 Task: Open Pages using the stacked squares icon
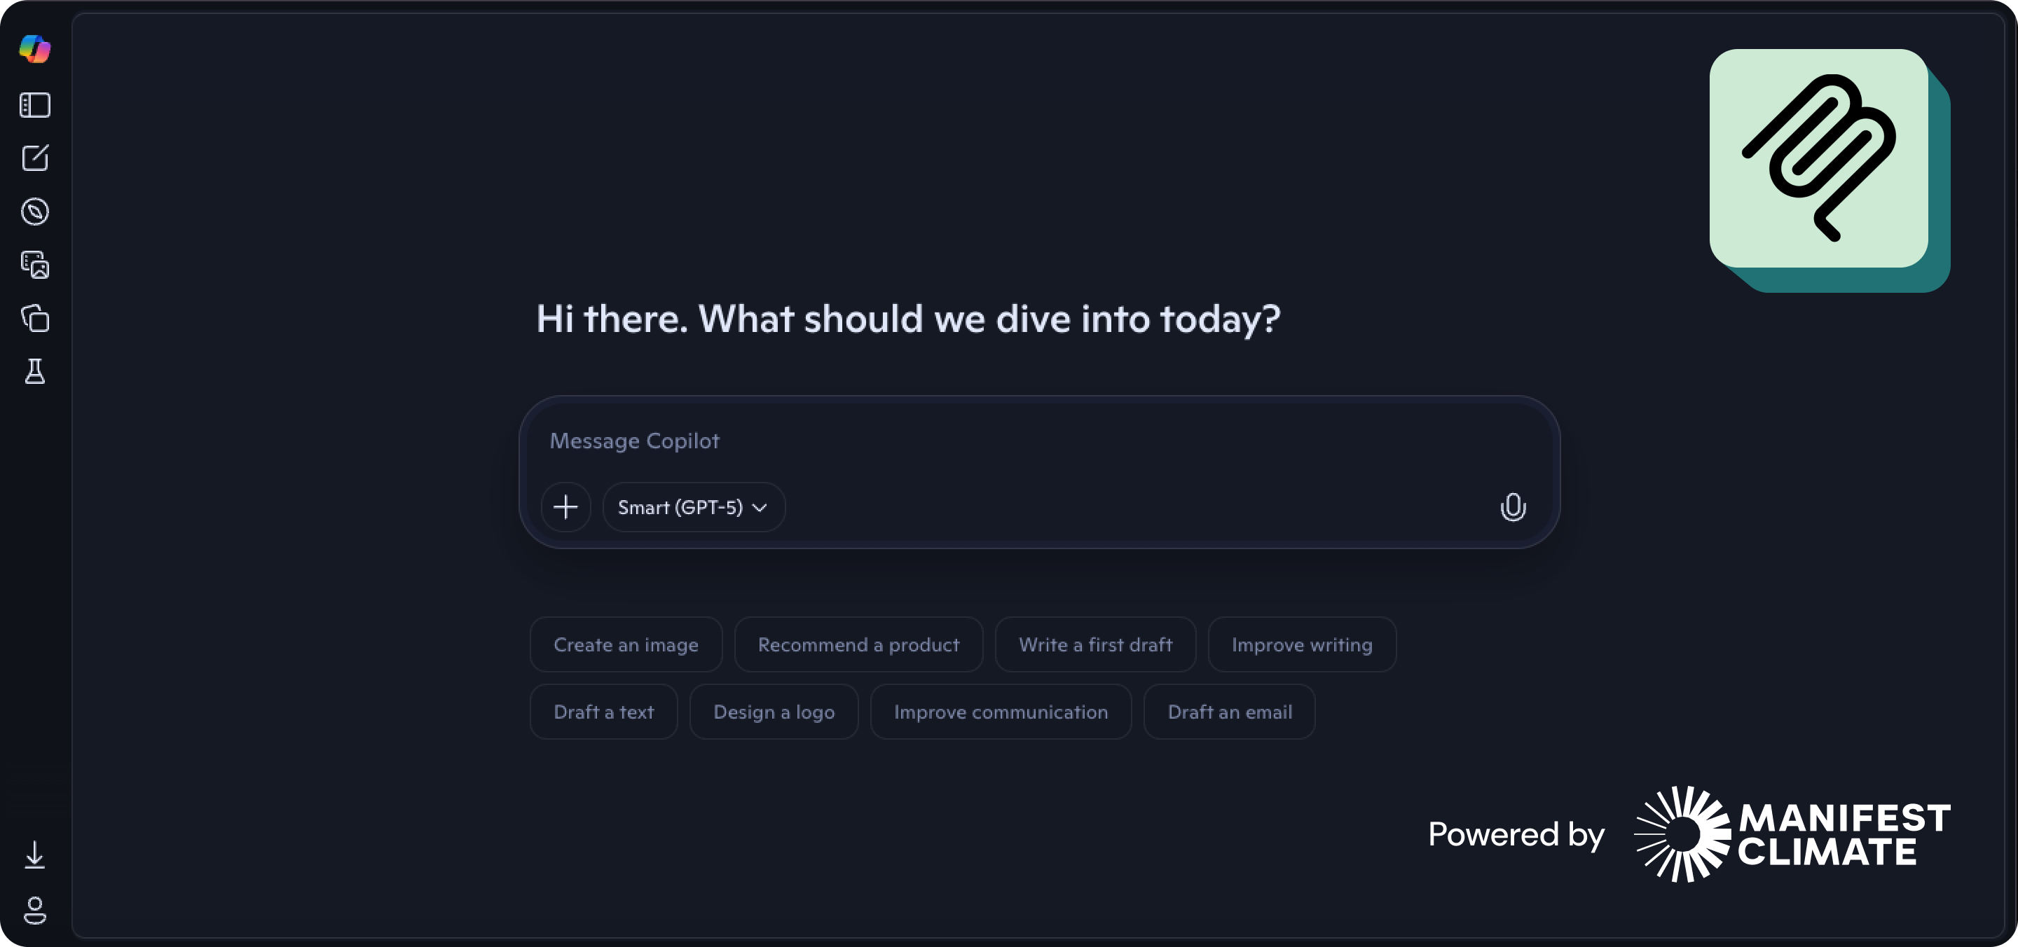(35, 319)
